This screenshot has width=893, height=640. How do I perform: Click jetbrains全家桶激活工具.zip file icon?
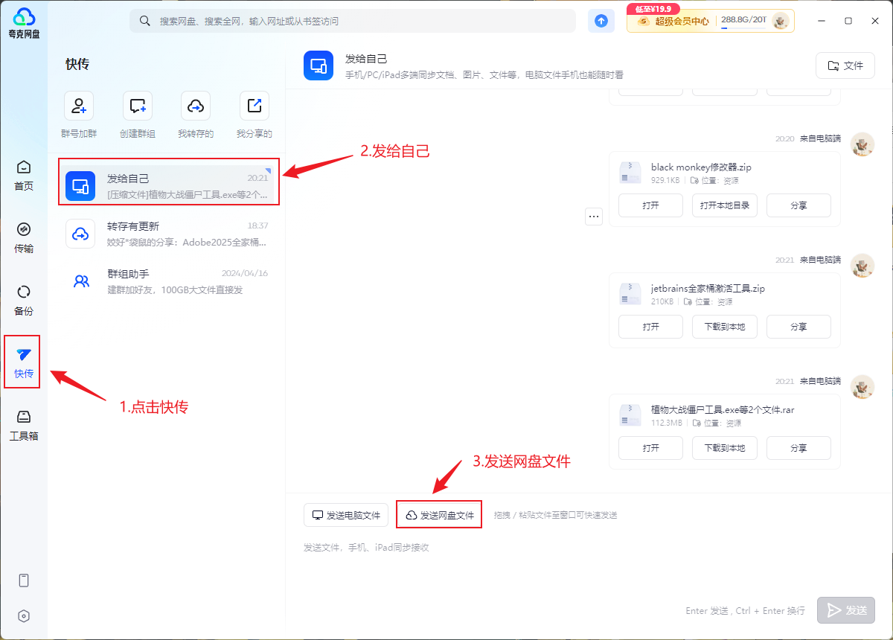tap(630, 294)
